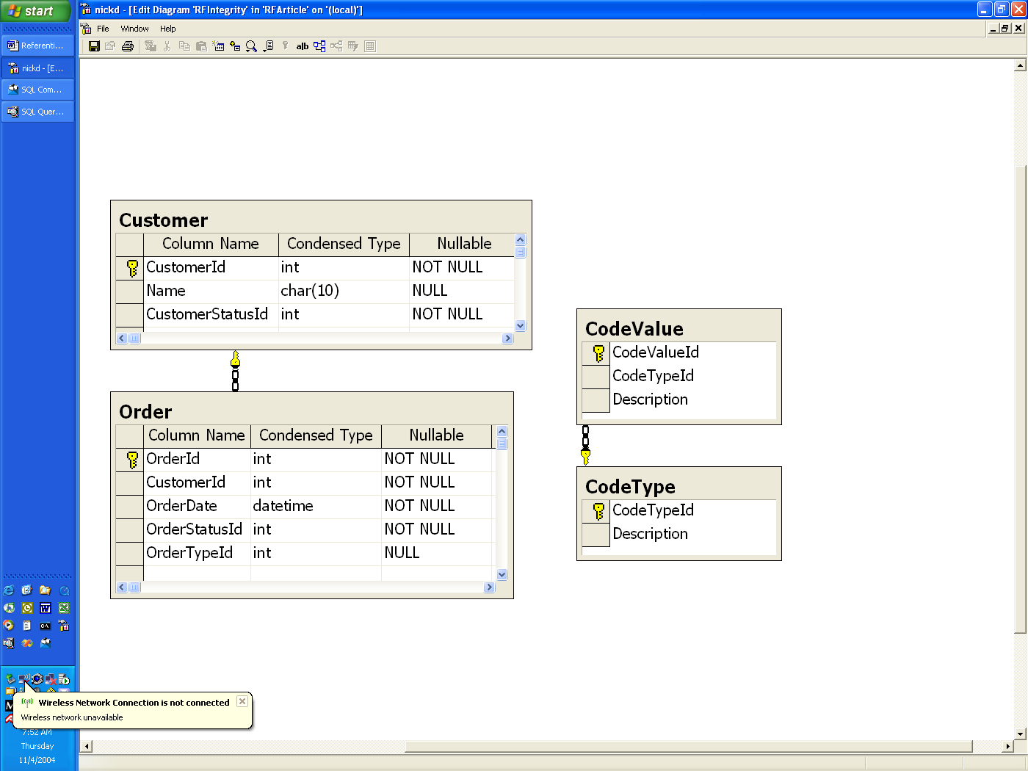This screenshot has width=1028, height=771.
Task: Open the Window menu
Action: tap(134, 29)
